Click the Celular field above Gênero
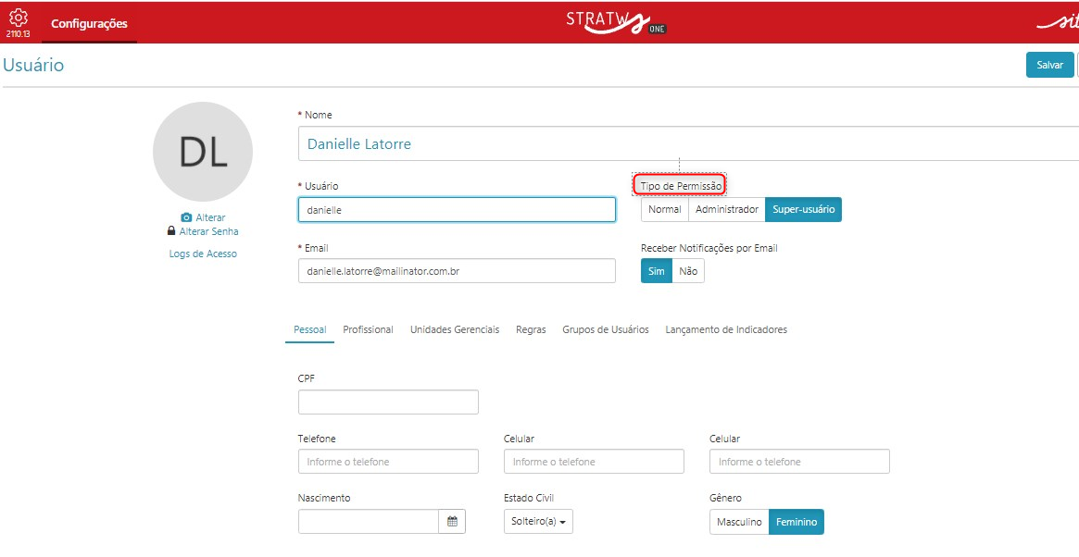Image resolution: width=1079 pixels, height=557 pixels. coord(799,462)
